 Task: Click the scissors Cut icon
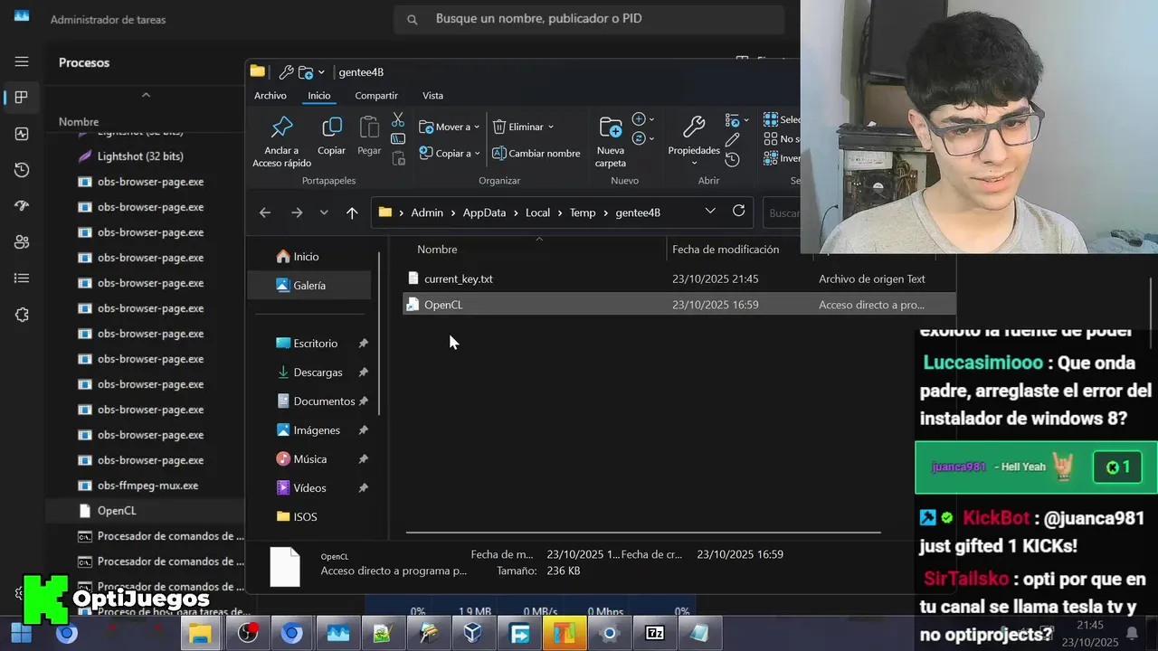pyautogui.click(x=398, y=119)
